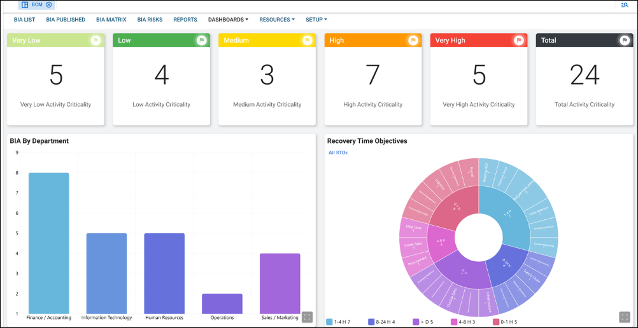Expand BIA By Department chart to fullscreen

[307, 317]
